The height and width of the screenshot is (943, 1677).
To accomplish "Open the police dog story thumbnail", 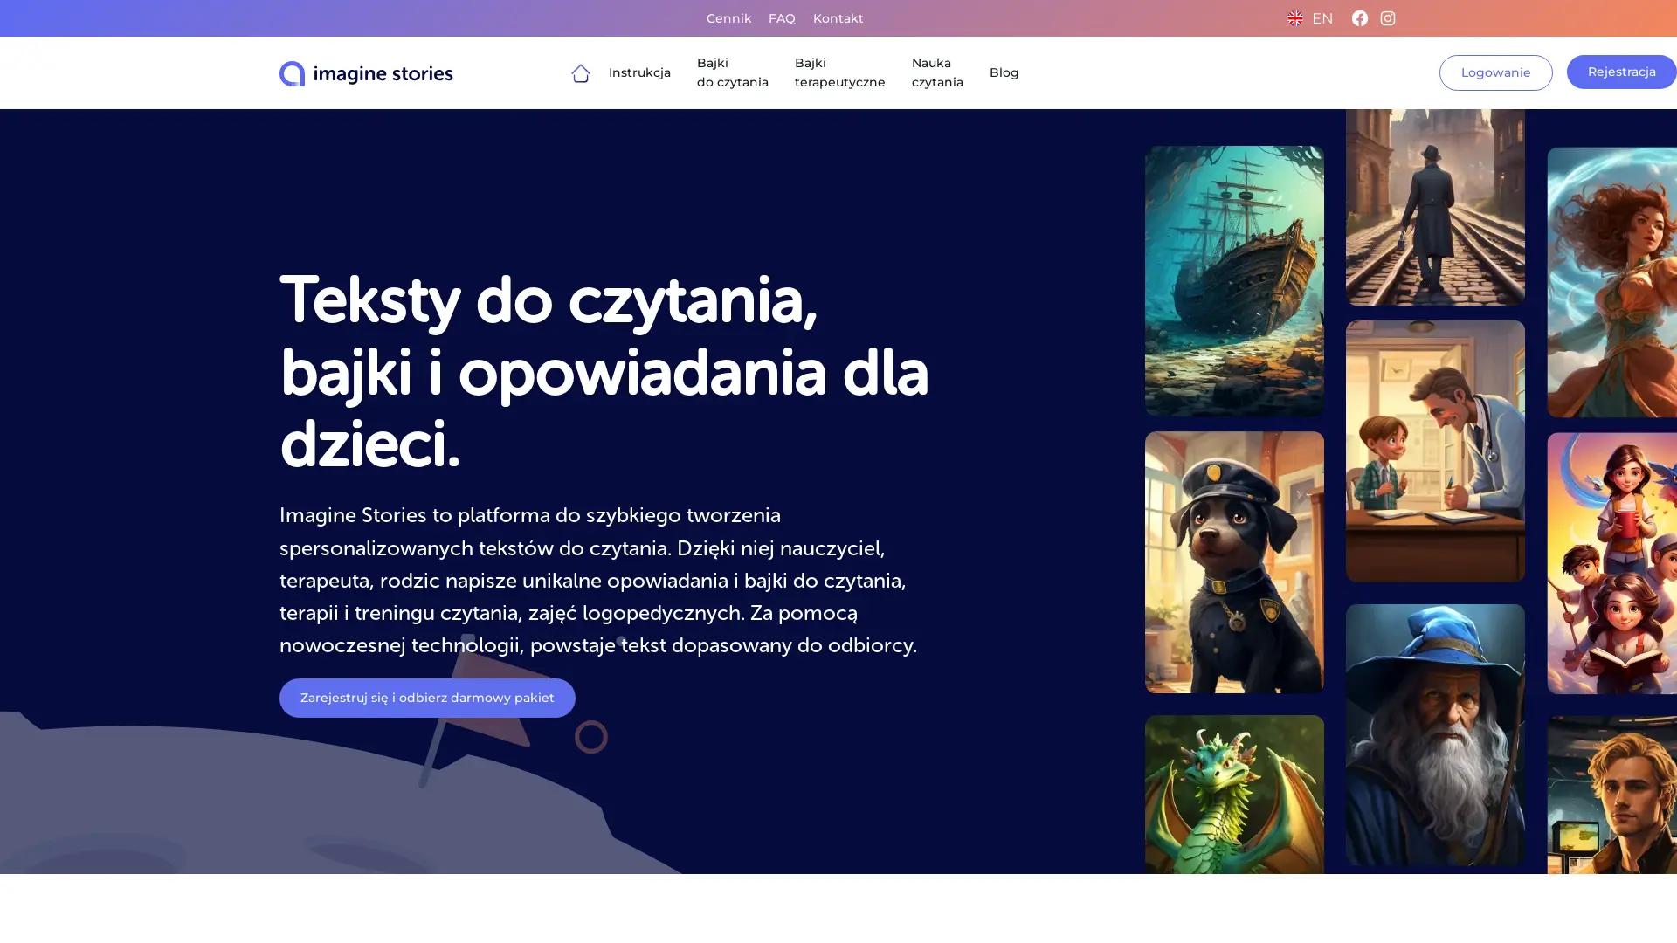I will [1233, 563].
